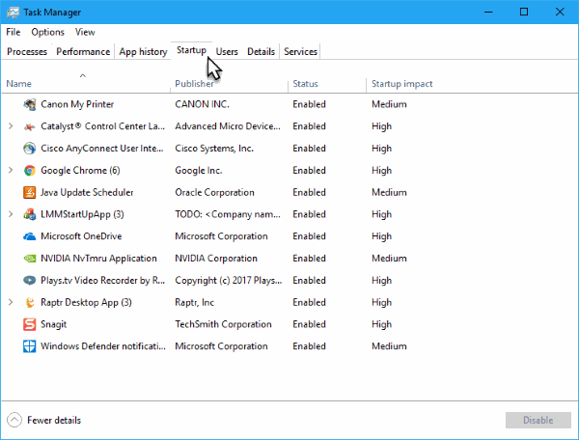This screenshot has height=440, width=579.
Task: Select the Microsoft OneDrive name
Action: pos(81,236)
